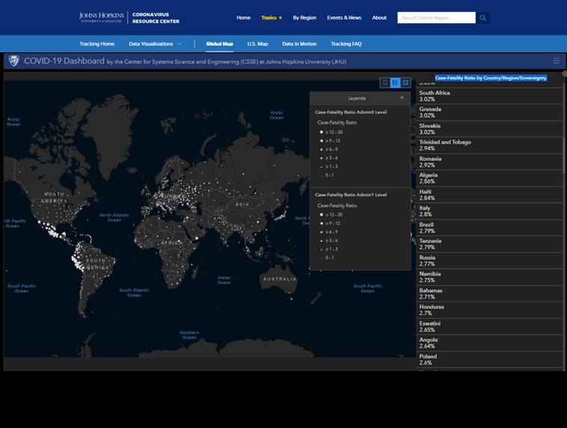Select Algeria 2.86% row
Screen dimensions: 567x428
click(489, 178)
